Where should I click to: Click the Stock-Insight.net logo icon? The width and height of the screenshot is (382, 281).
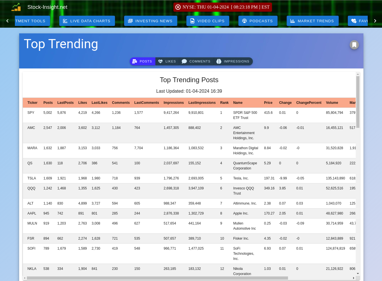coord(16,7)
